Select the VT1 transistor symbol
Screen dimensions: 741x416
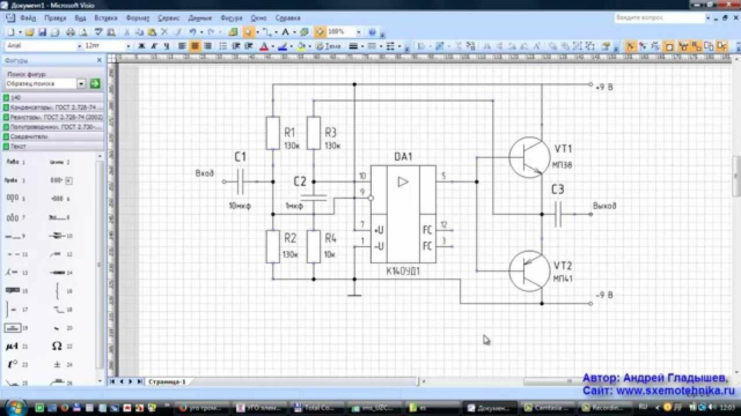(x=530, y=158)
